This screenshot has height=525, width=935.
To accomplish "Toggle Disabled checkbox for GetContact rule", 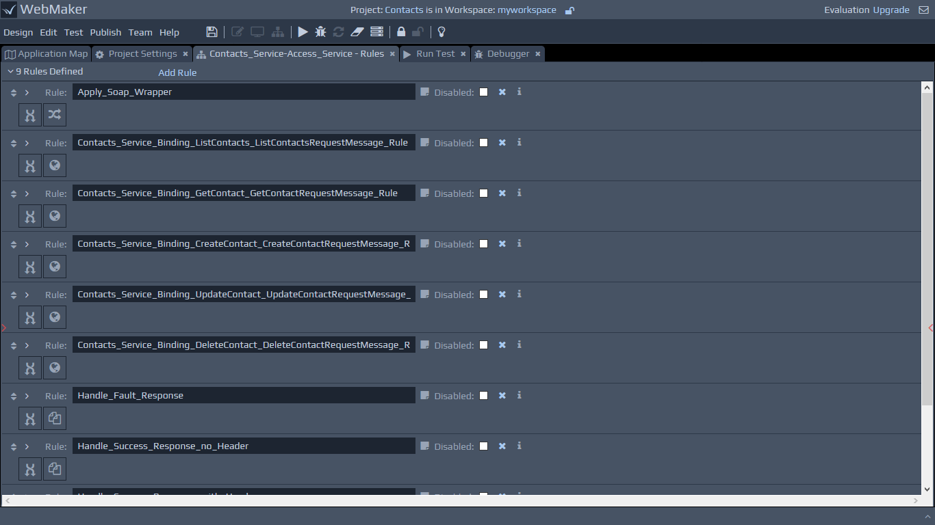I will point(484,193).
